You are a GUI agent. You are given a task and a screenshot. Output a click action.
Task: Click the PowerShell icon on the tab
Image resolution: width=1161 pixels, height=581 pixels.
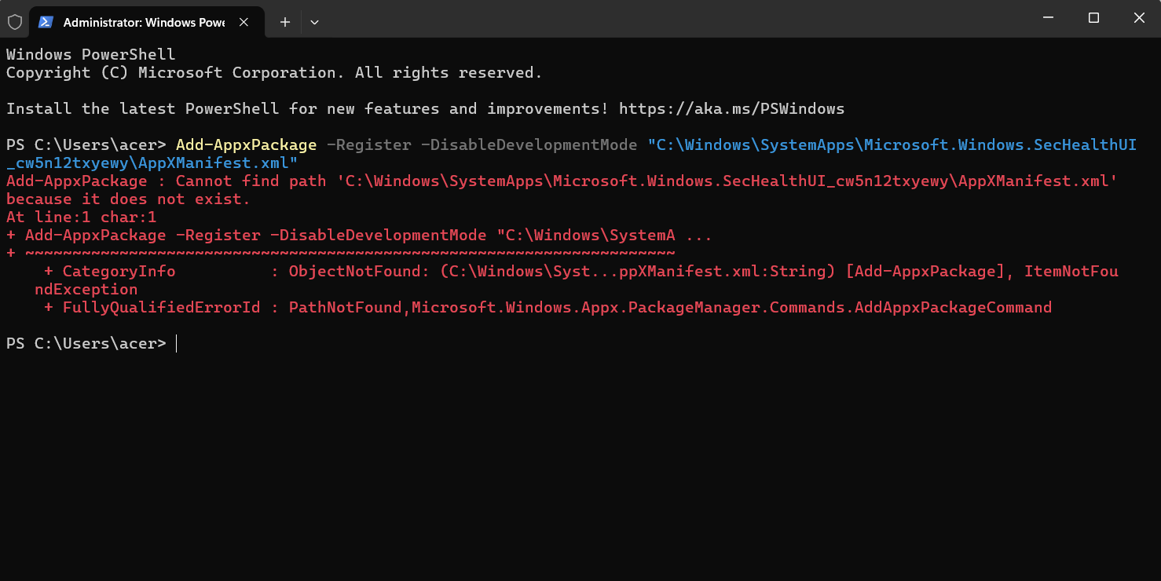[46, 22]
